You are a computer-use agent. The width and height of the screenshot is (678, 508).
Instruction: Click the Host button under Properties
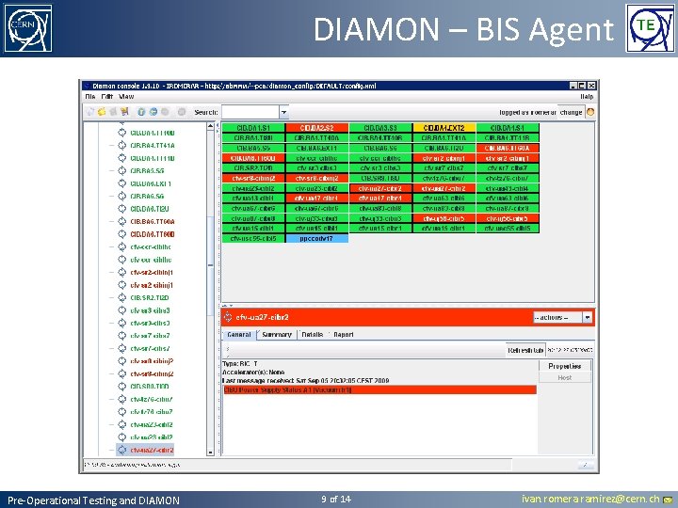tap(565, 377)
